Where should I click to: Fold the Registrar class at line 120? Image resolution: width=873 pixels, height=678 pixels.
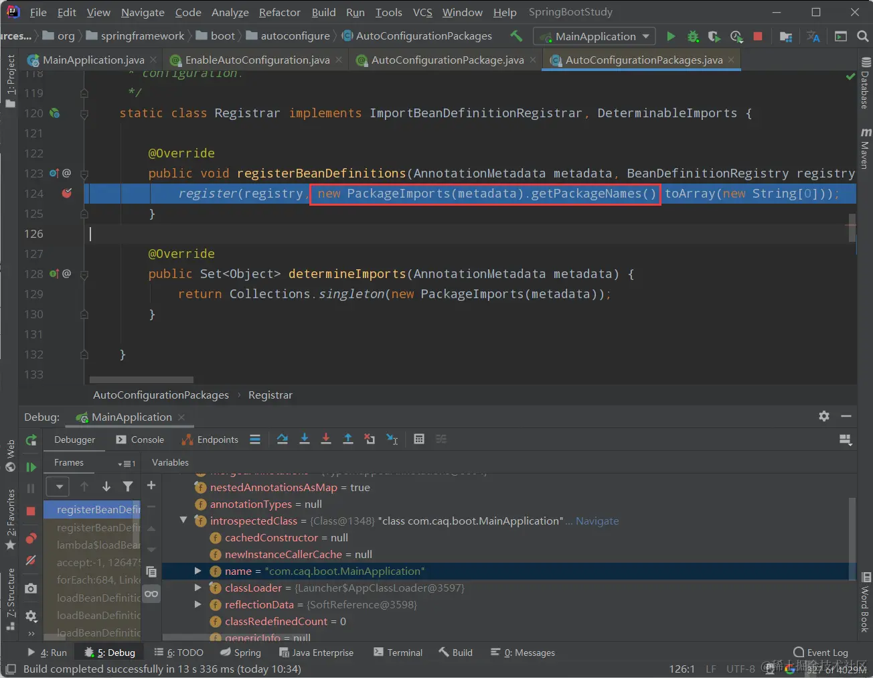click(84, 114)
